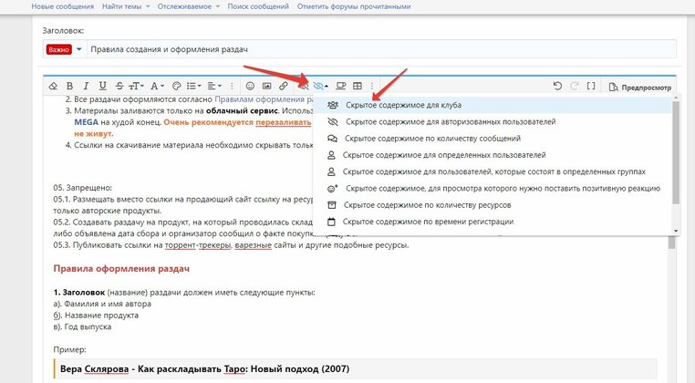695x383 pixels.
Task: Click the line 05. Запрещено:
Action: 83,188
